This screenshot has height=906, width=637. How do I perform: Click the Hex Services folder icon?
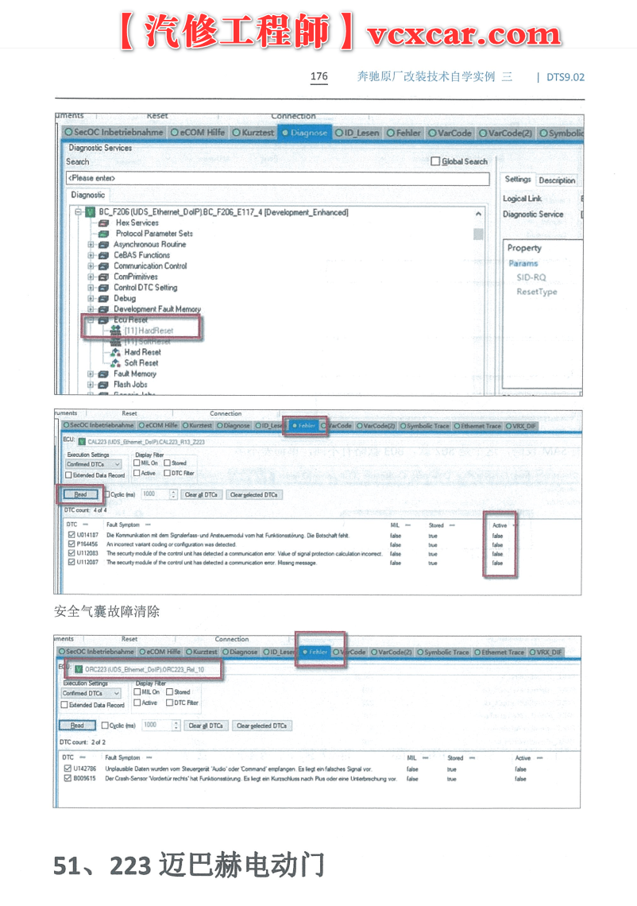[103, 223]
